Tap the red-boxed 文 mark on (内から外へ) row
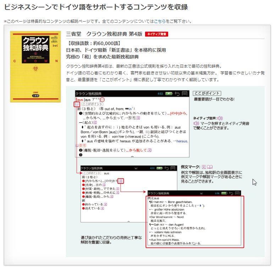 pos(121,181)
